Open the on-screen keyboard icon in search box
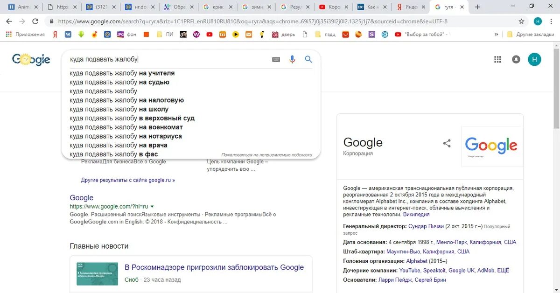The height and width of the screenshot is (293, 560). point(276,60)
